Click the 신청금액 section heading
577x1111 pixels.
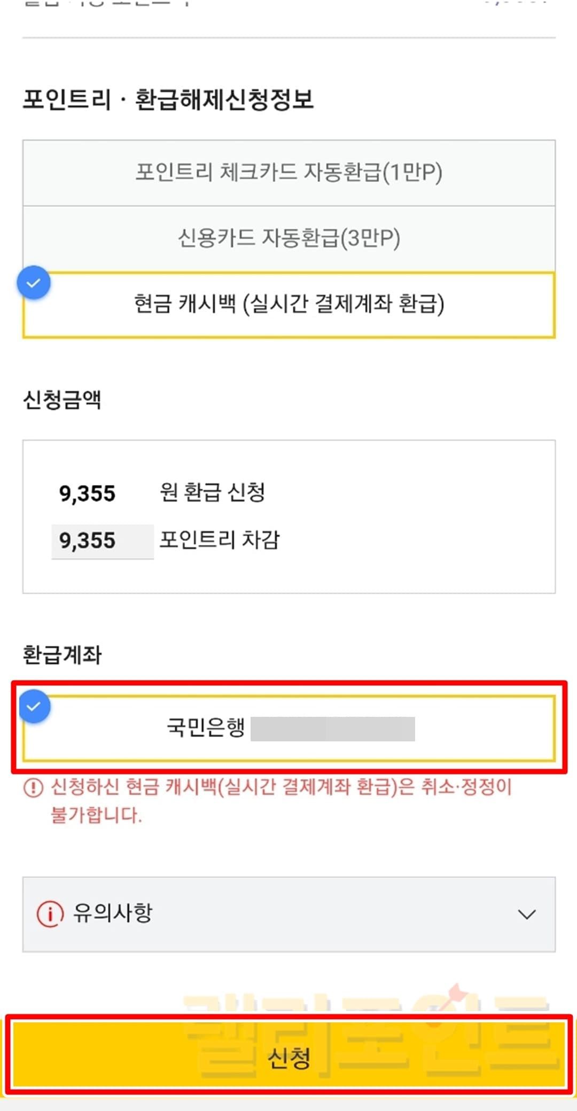pyautogui.click(x=62, y=400)
